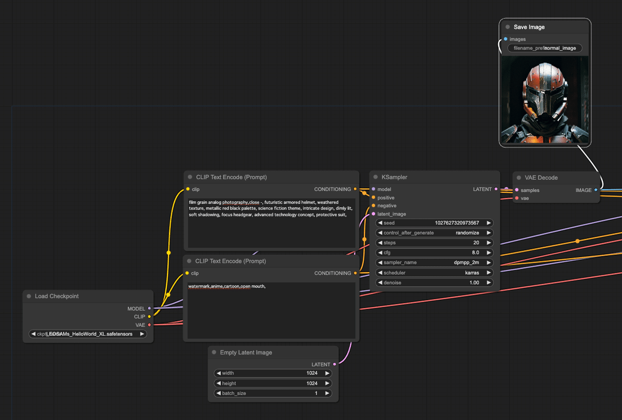Viewport: 622px width, 420px height.
Task: Click the IMAGE output socket on VAE Decode
Action: pos(596,190)
